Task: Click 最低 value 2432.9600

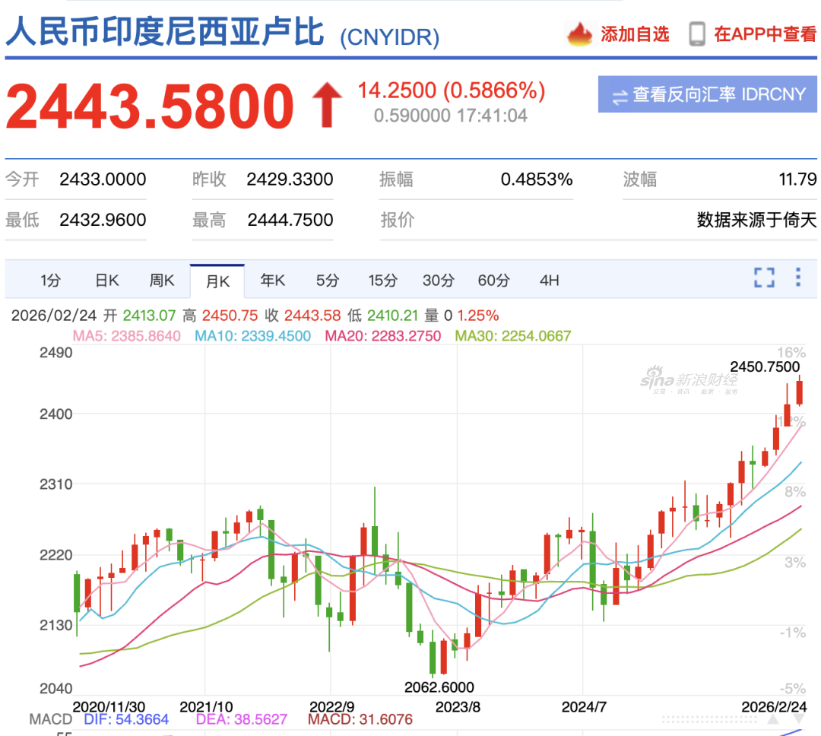Action: coord(103,220)
